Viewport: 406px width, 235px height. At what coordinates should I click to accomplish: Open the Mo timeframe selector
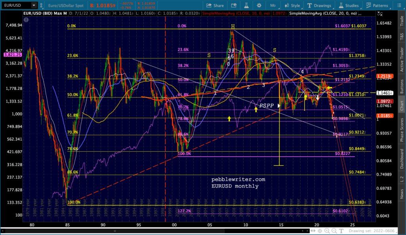pos(273,6)
